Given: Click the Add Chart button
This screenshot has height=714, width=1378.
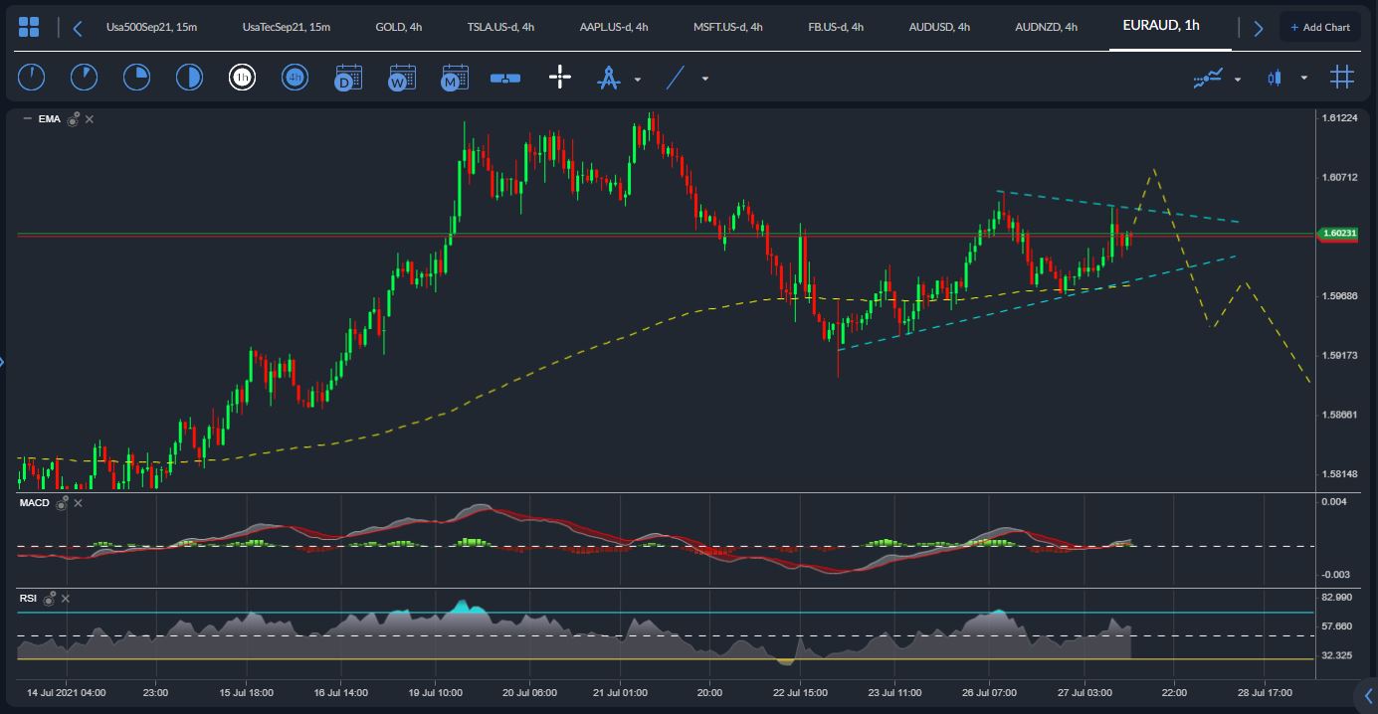Looking at the screenshot, I should coord(1320,26).
